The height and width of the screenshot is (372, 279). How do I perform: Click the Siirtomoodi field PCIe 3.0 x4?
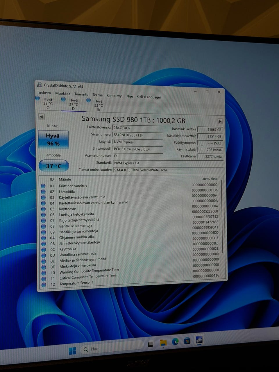coord(137,149)
